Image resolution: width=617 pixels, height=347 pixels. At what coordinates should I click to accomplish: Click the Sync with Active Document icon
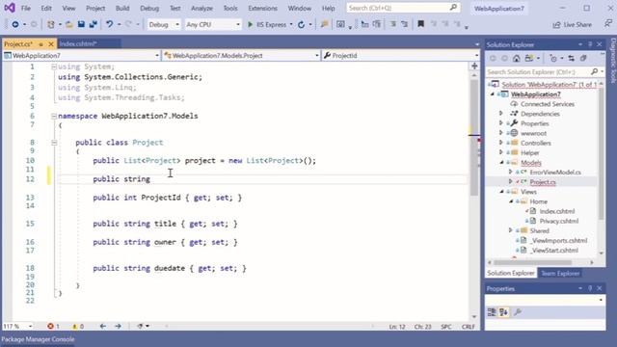pos(571,59)
